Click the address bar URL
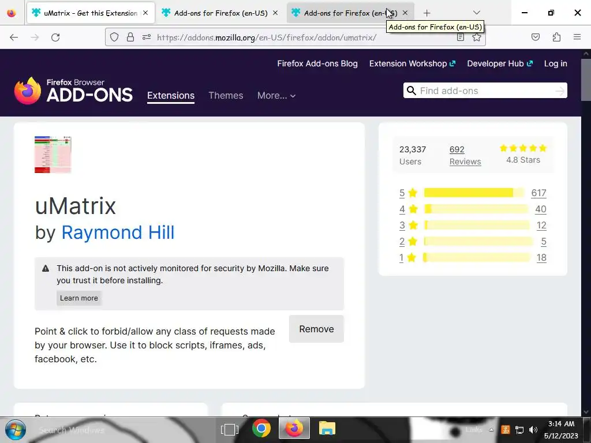The image size is (591, 443). coord(267,37)
